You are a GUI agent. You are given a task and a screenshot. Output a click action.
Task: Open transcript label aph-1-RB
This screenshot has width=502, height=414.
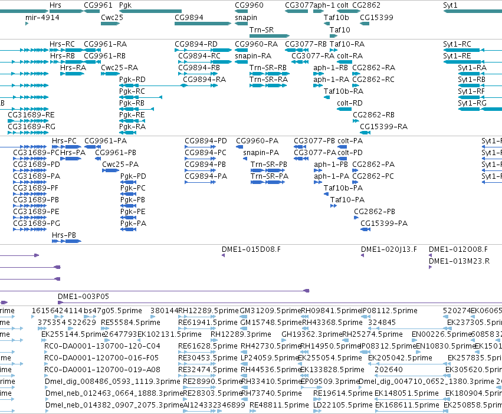[331, 68]
